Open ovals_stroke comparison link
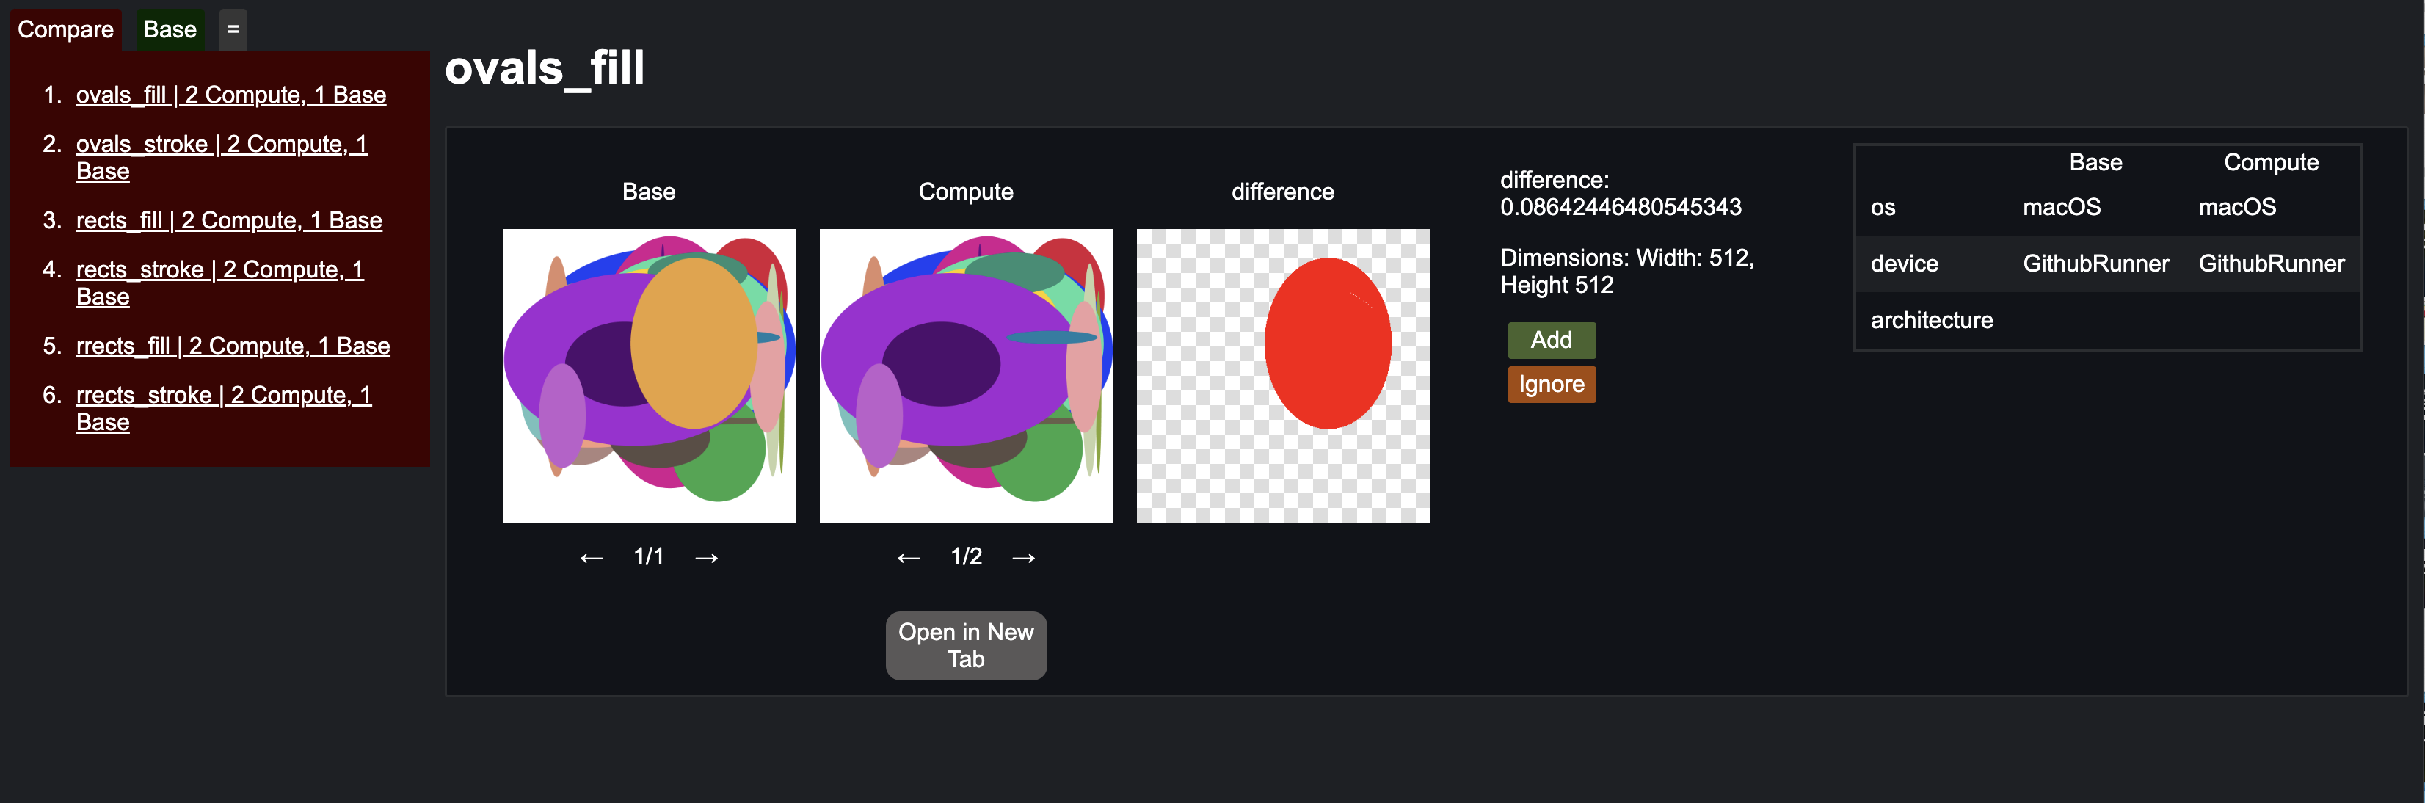This screenshot has width=2425, height=803. coord(221,145)
